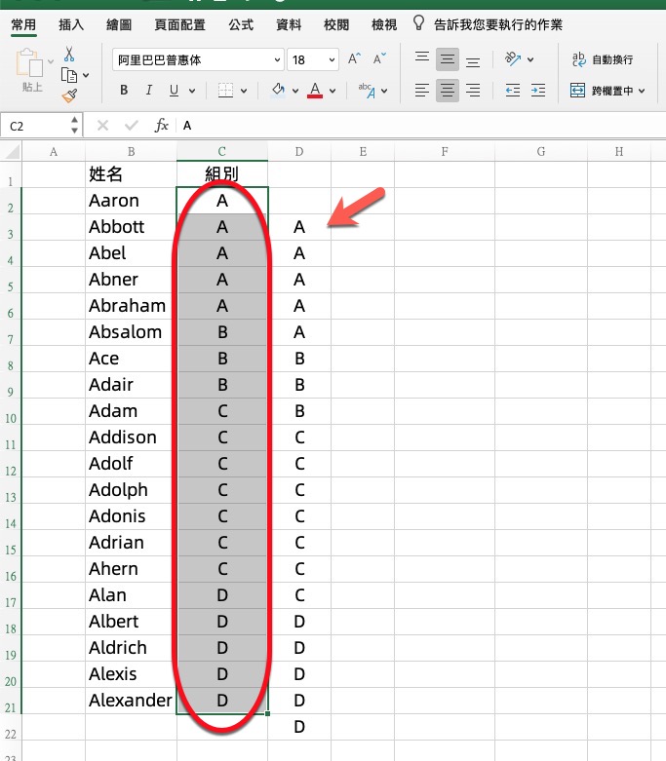Open the phonetic guide dropdown arrow
Image resolution: width=666 pixels, height=761 pixels.
click(x=384, y=91)
